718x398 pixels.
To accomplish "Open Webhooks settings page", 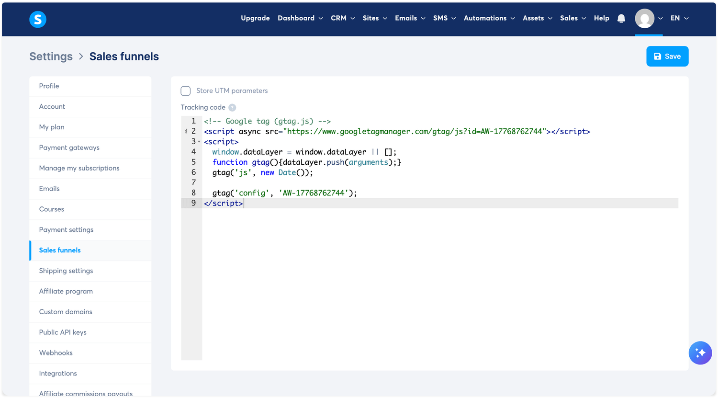I will coord(56,353).
